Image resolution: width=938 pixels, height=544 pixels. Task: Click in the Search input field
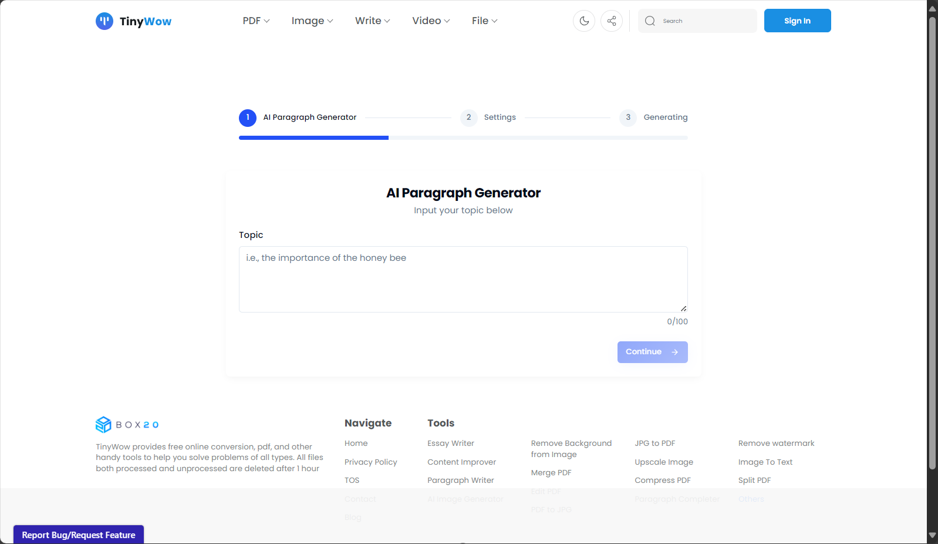coord(697,21)
